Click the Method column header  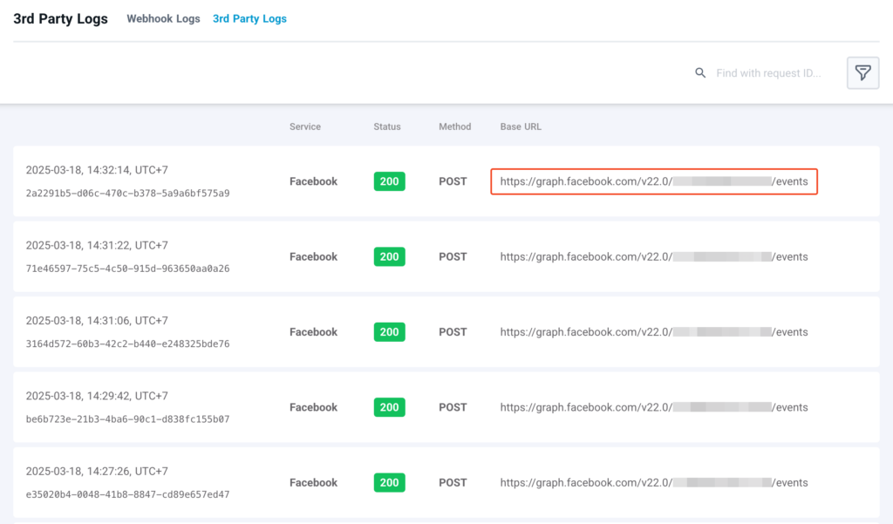(454, 126)
